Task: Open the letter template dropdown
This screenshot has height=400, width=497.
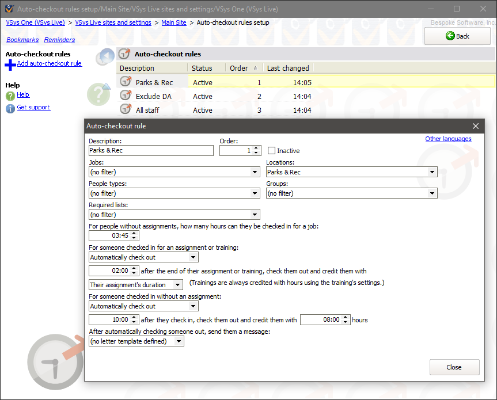Action: [x=179, y=341]
